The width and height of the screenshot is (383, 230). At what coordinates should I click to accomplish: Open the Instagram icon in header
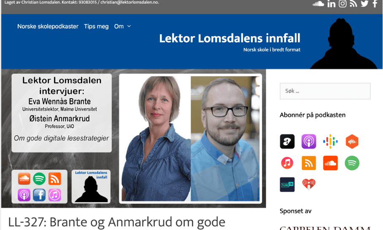[343, 4]
